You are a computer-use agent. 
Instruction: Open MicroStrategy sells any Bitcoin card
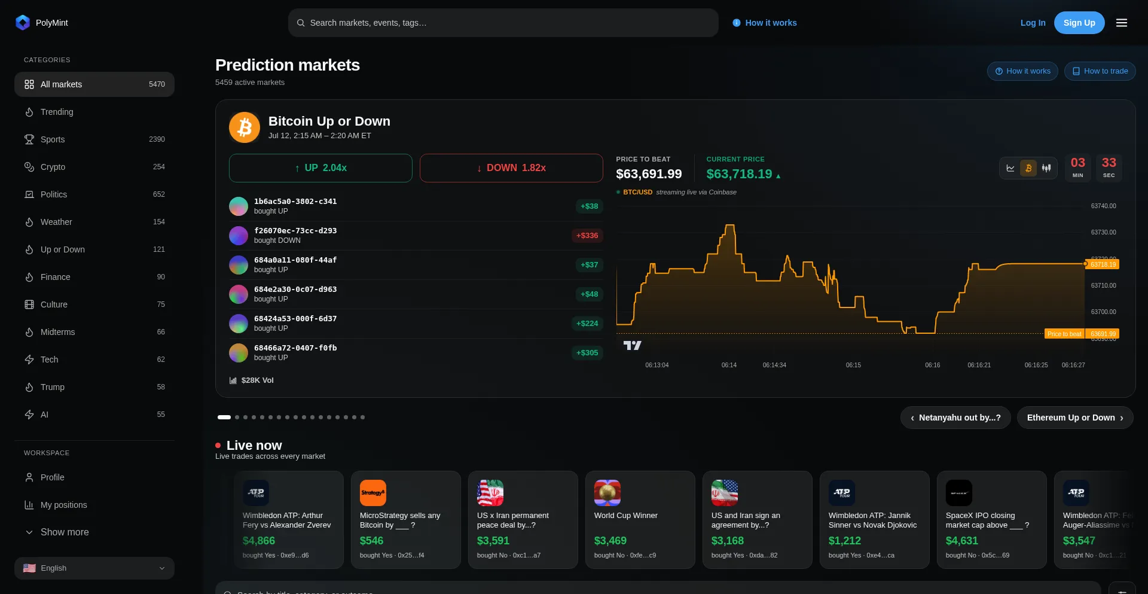406,520
